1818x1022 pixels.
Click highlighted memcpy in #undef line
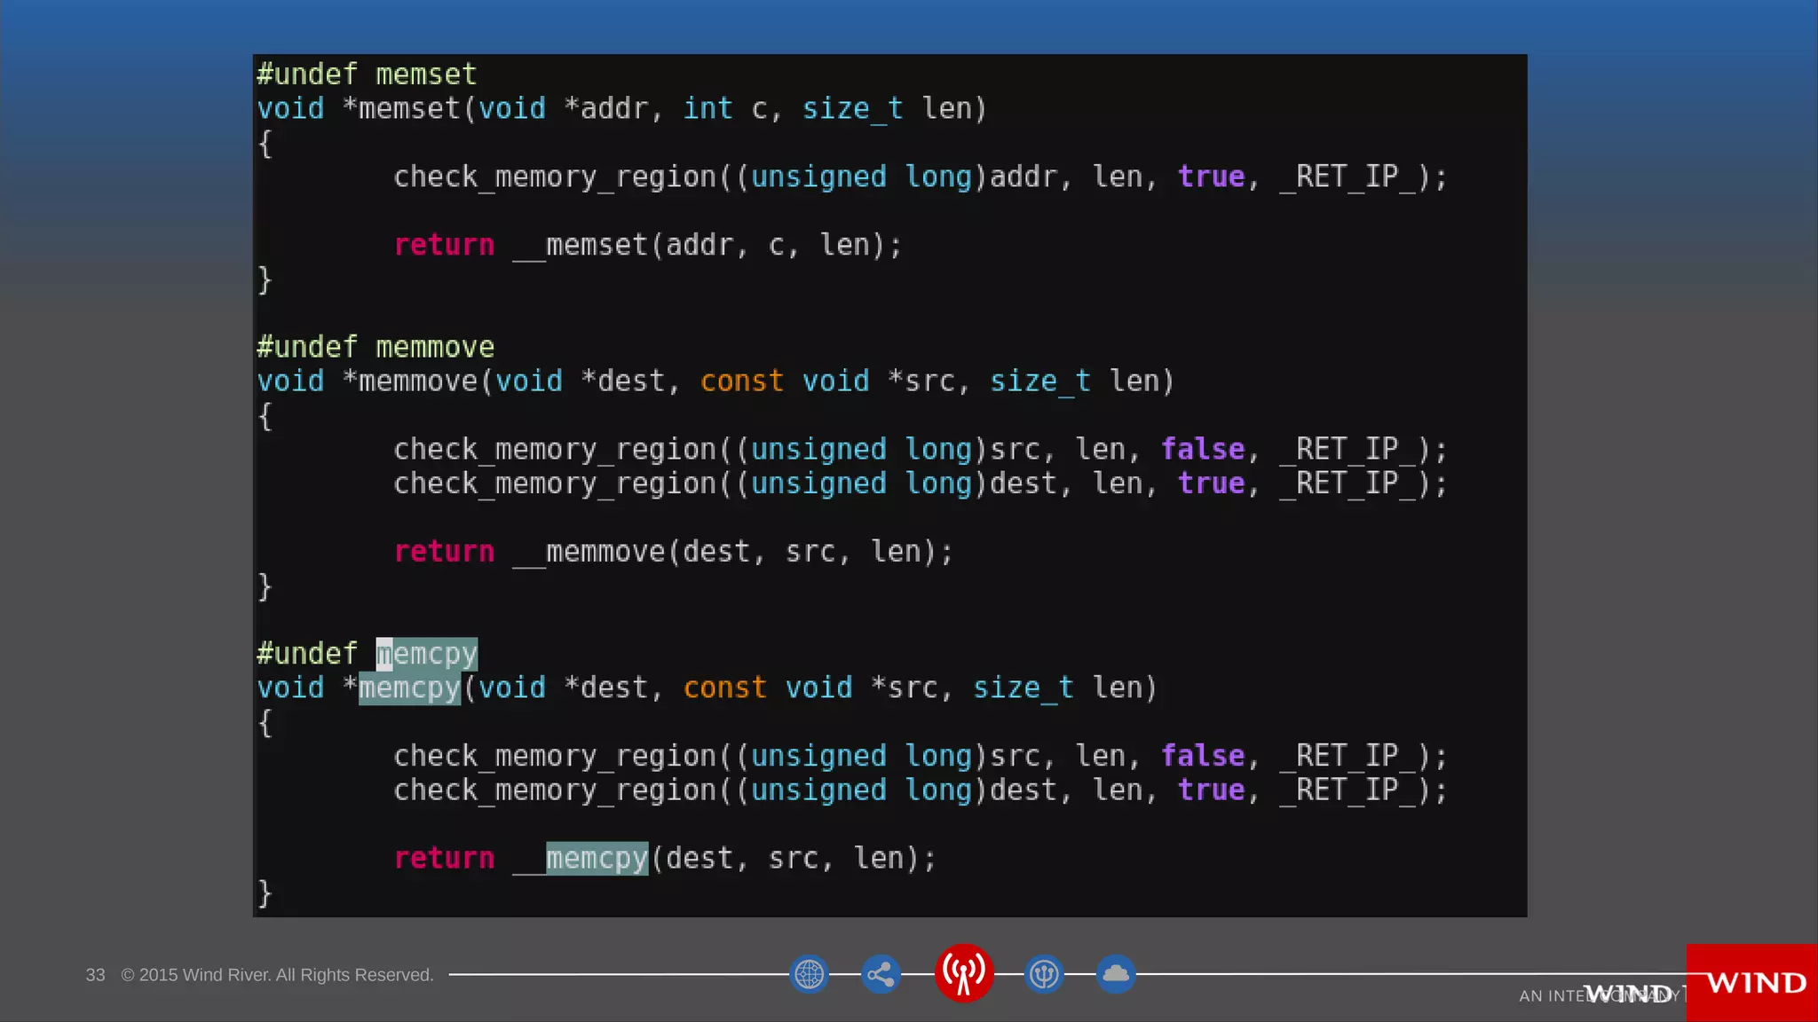(426, 654)
